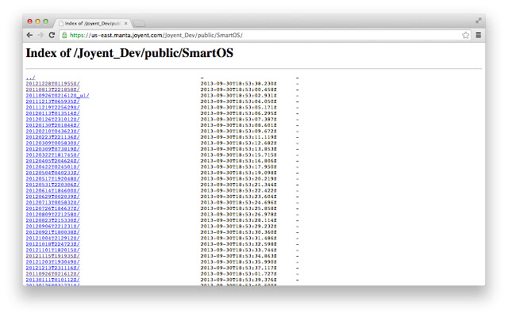Follow the 20120223T221136Z/ link
Image resolution: width=508 pixels, height=317 pixels.
click(x=53, y=137)
